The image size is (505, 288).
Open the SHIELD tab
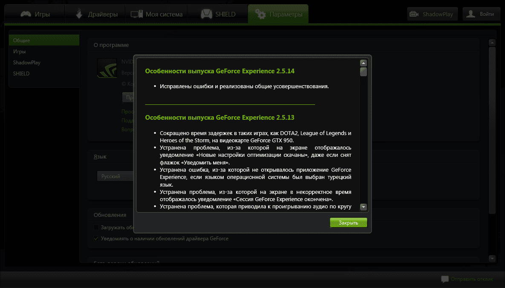(218, 14)
